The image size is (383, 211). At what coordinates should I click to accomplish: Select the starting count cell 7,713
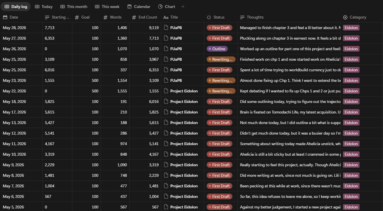point(57,27)
